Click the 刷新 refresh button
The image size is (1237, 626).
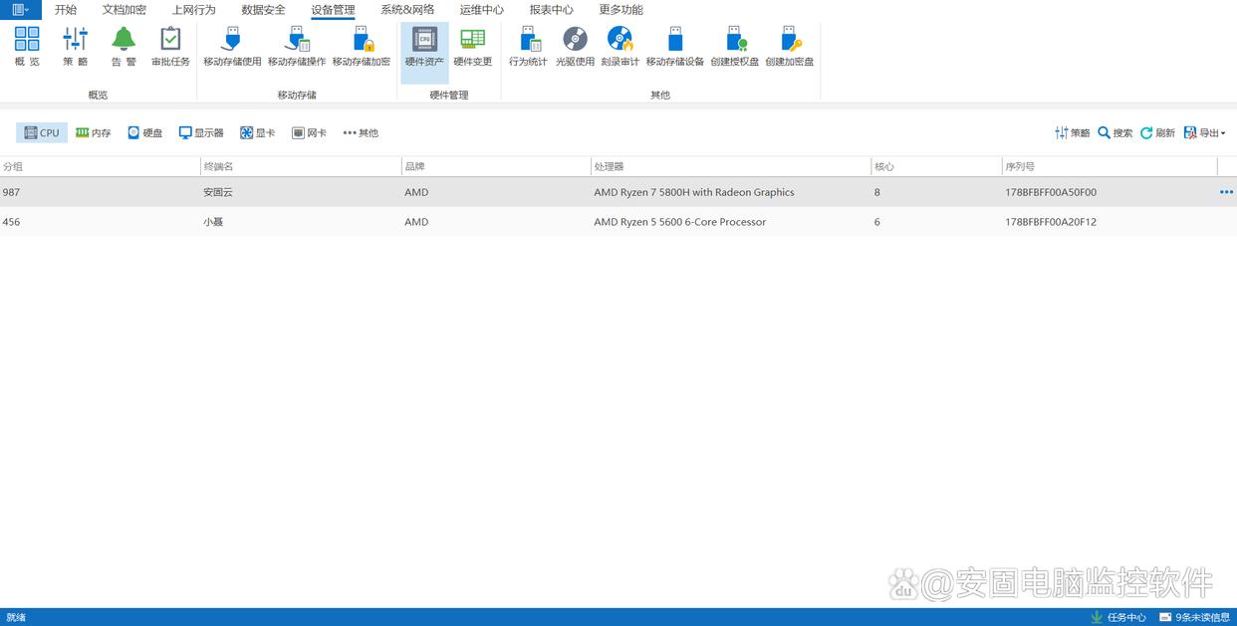click(x=1157, y=133)
